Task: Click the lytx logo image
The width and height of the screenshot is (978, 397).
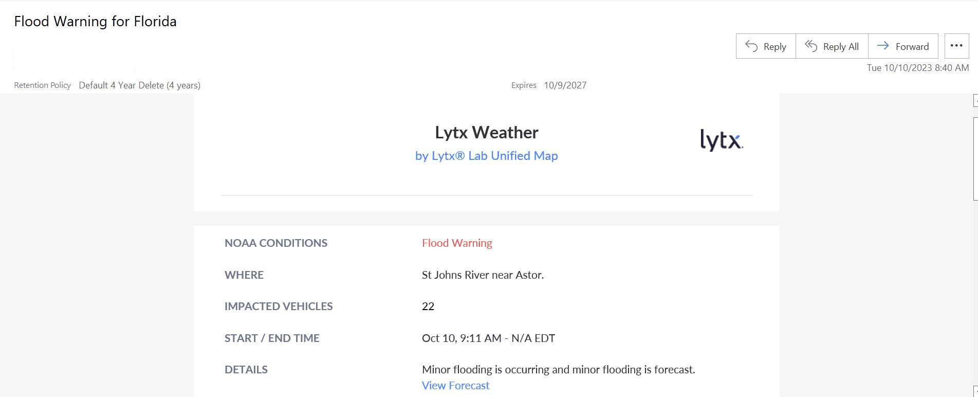Action: (722, 140)
